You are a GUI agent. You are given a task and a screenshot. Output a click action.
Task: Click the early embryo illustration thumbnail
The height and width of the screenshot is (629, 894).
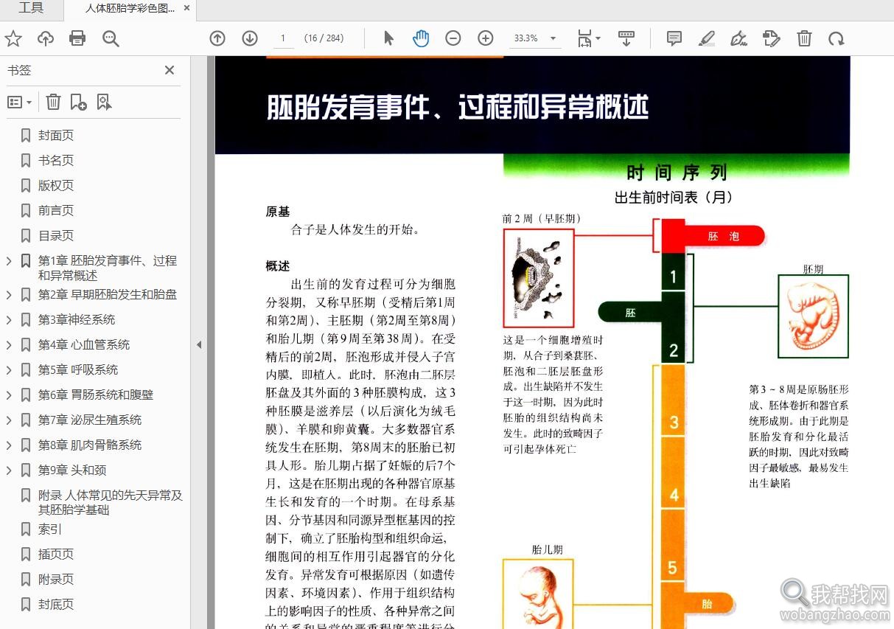(x=538, y=278)
